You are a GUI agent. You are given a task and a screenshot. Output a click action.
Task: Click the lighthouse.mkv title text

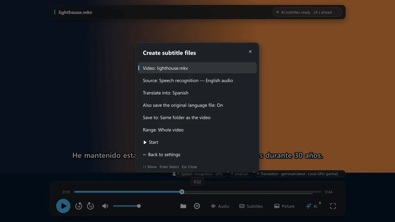[75, 12]
